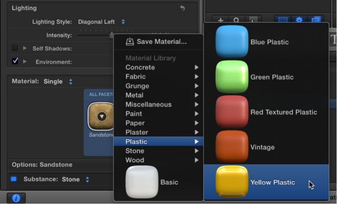Open the Lighting Style dropdown

pyautogui.click(x=101, y=21)
